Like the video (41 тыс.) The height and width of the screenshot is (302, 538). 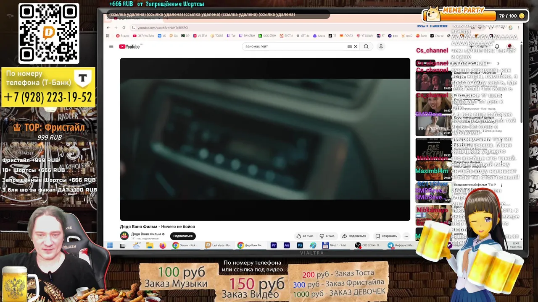(x=305, y=236)
